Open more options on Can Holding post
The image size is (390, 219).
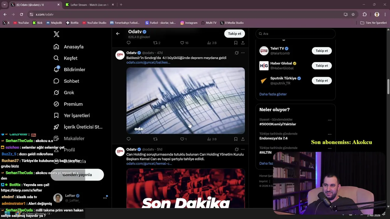243,149
